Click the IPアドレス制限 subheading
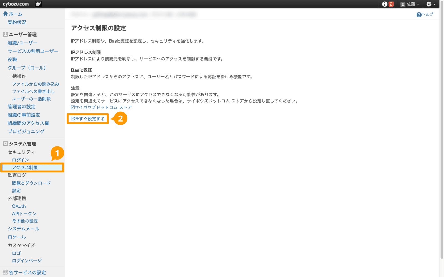The image size is (444, 277). (x=86, y=52)
